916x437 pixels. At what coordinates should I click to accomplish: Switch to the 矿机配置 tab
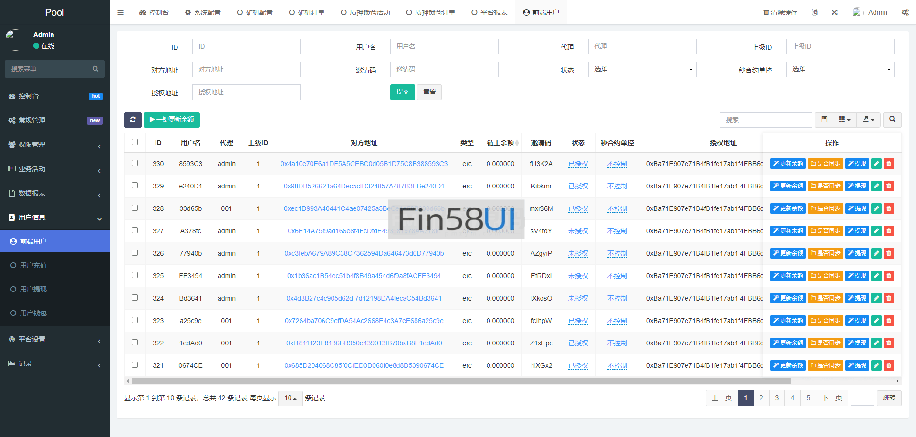tap(255, 12)
